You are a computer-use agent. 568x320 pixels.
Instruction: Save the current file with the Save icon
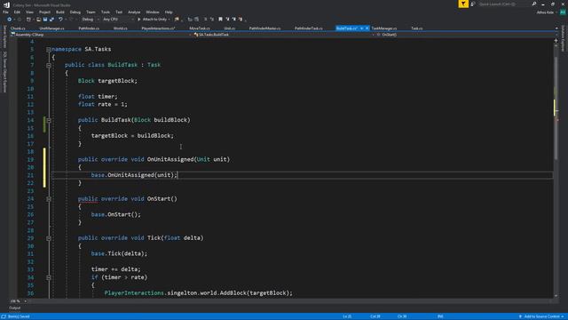tap(45, 20)
